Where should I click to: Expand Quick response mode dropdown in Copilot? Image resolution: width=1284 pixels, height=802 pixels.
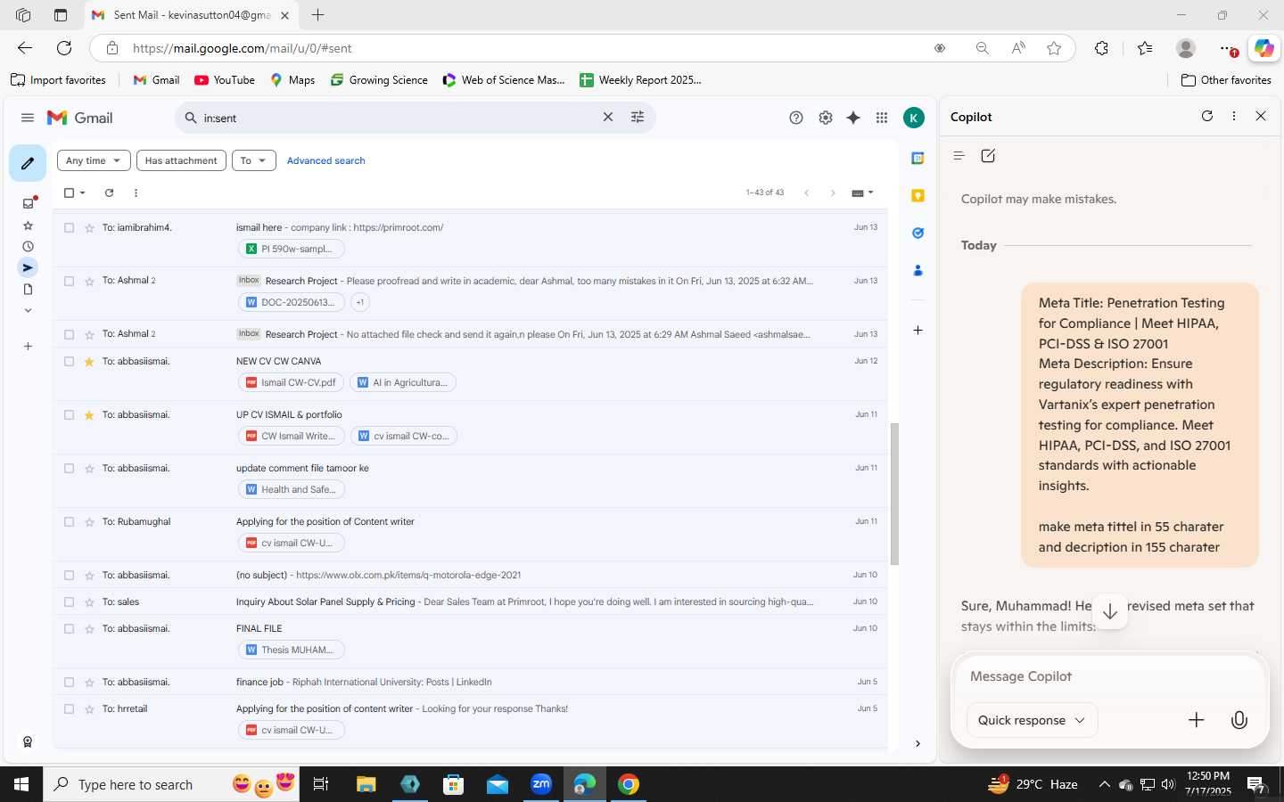tap(1032, 720)
